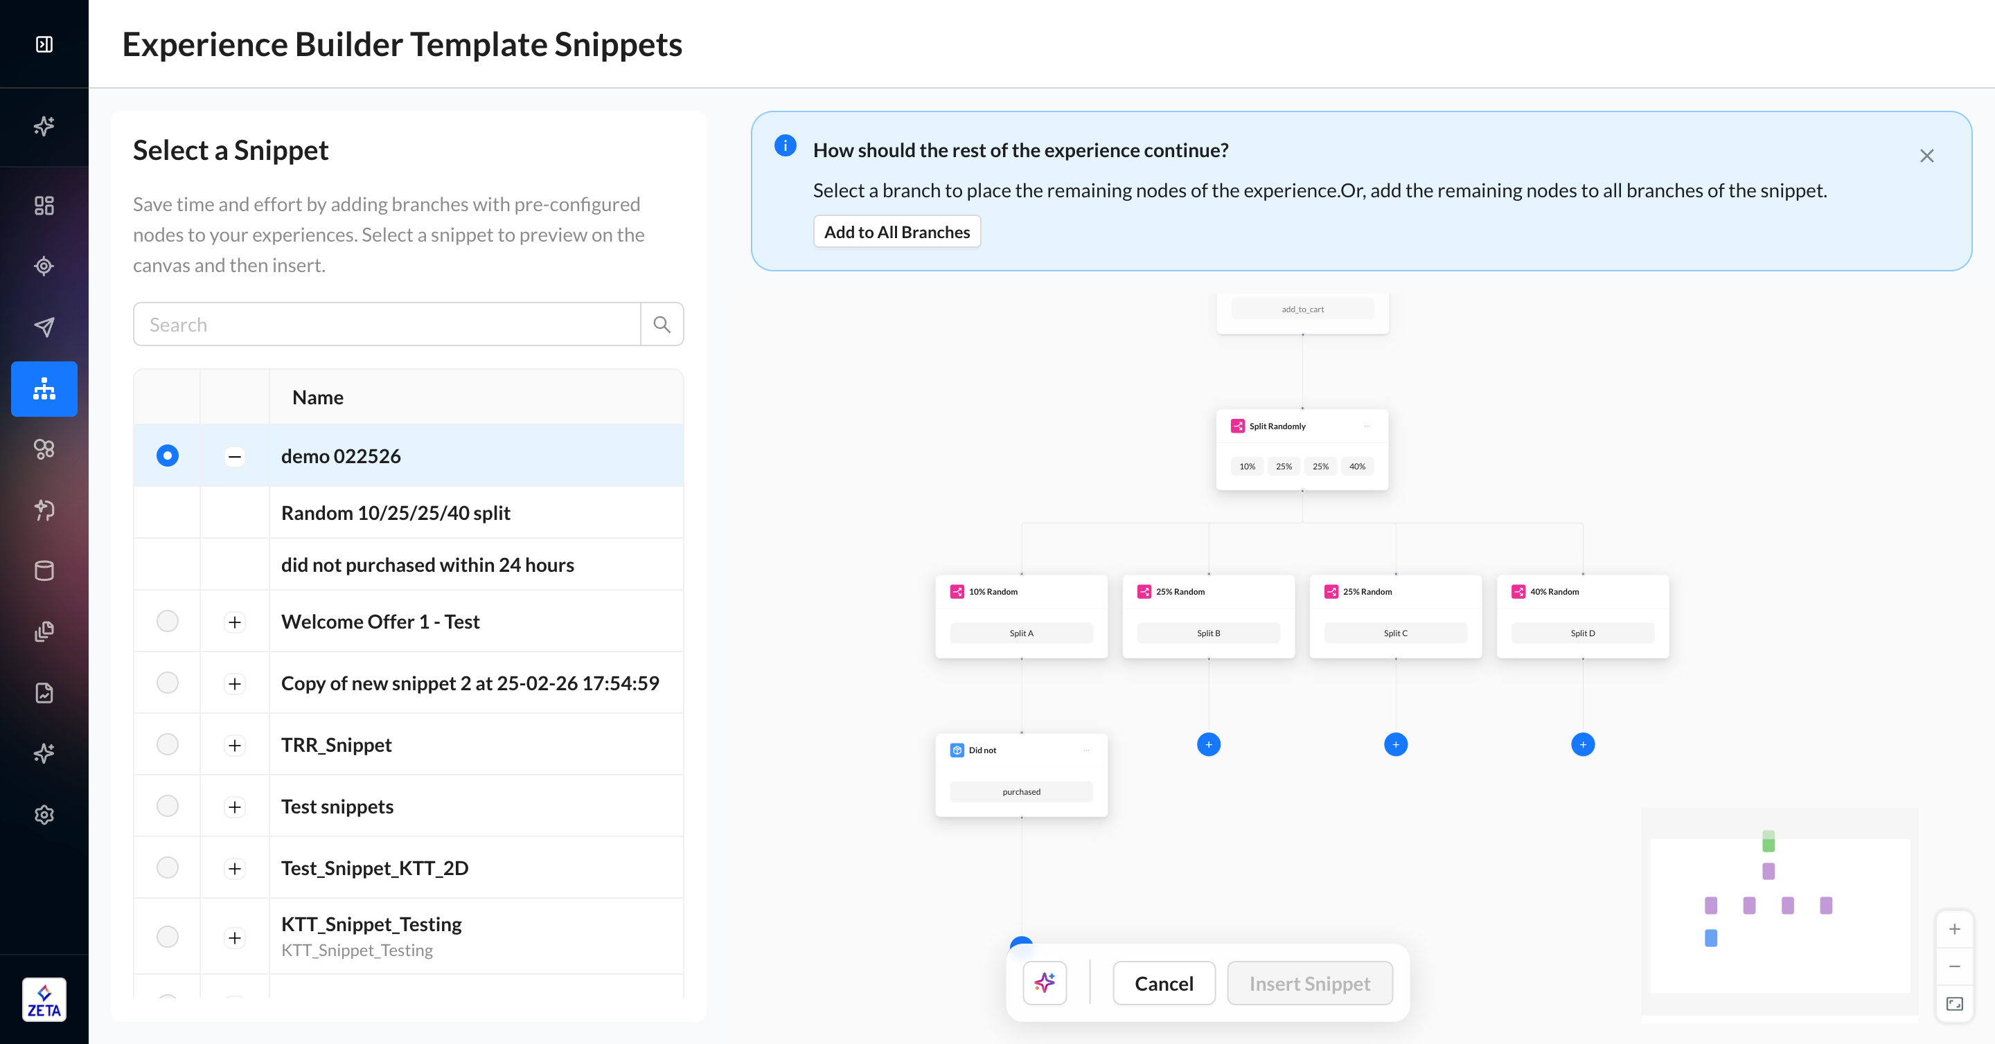
Task: Click into the snippet Search field
Action: coord(387,324)
